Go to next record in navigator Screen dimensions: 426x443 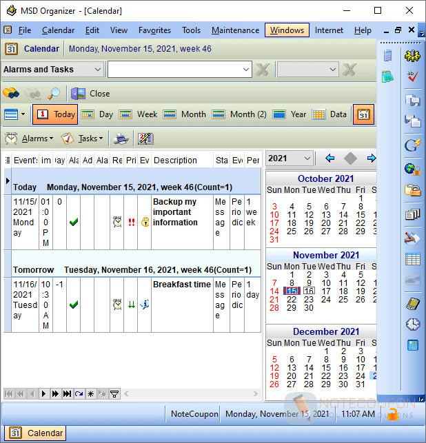click(x=43, y=393)
